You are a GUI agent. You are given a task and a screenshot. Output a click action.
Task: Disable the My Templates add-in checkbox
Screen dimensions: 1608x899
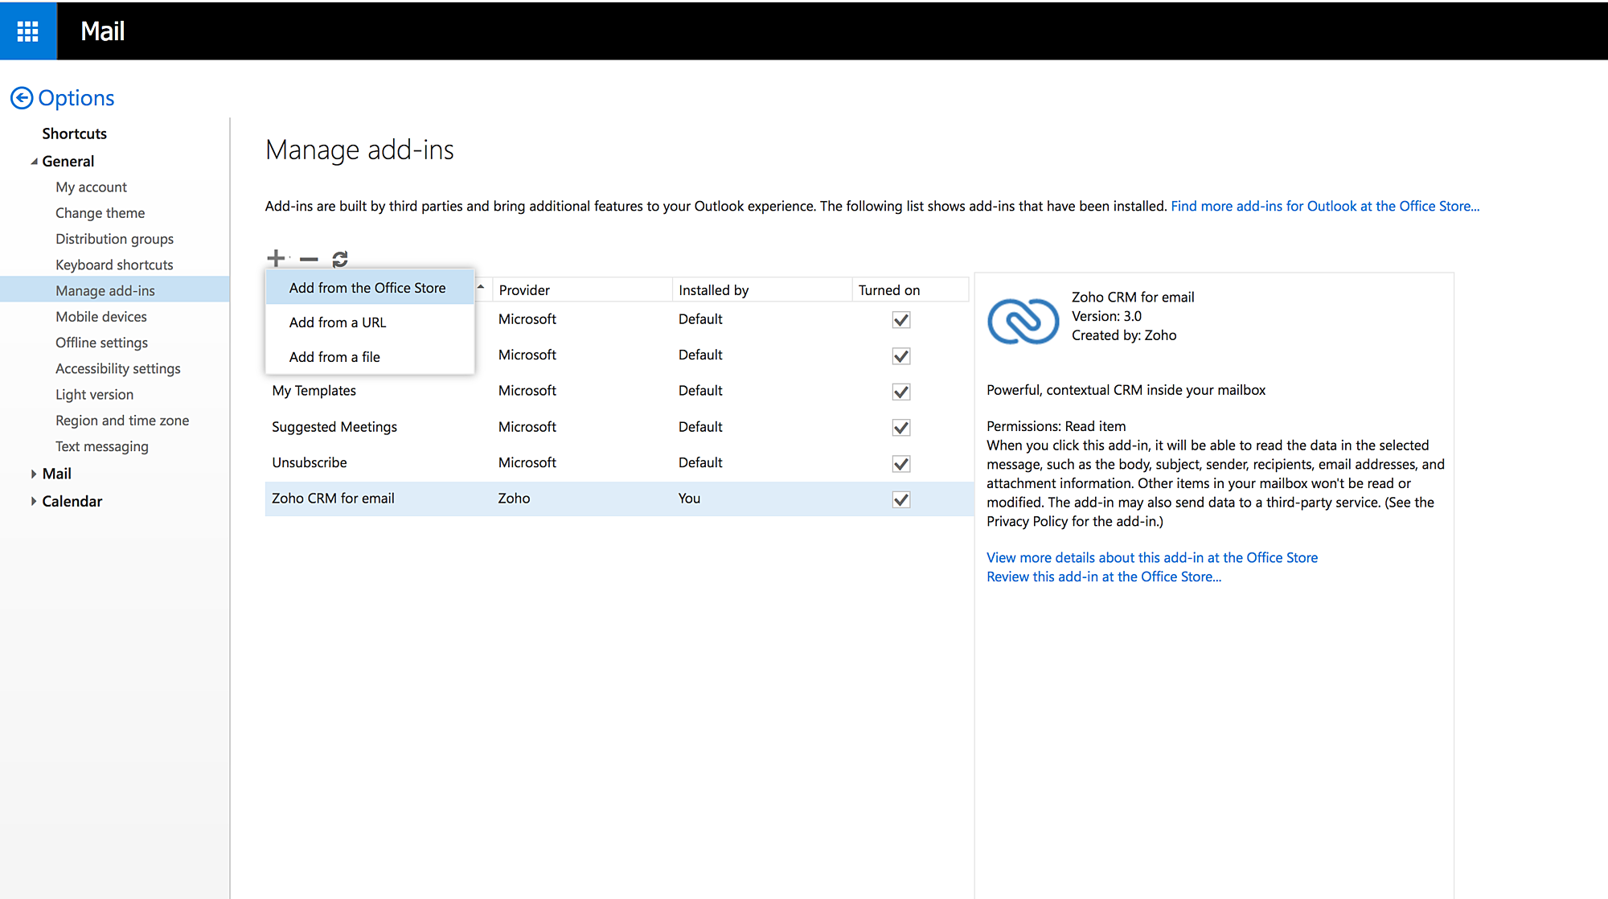pyautogui.click(x=901, y=392)
